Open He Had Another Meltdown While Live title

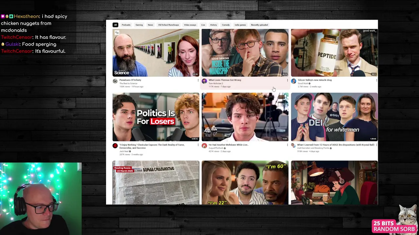228,145
